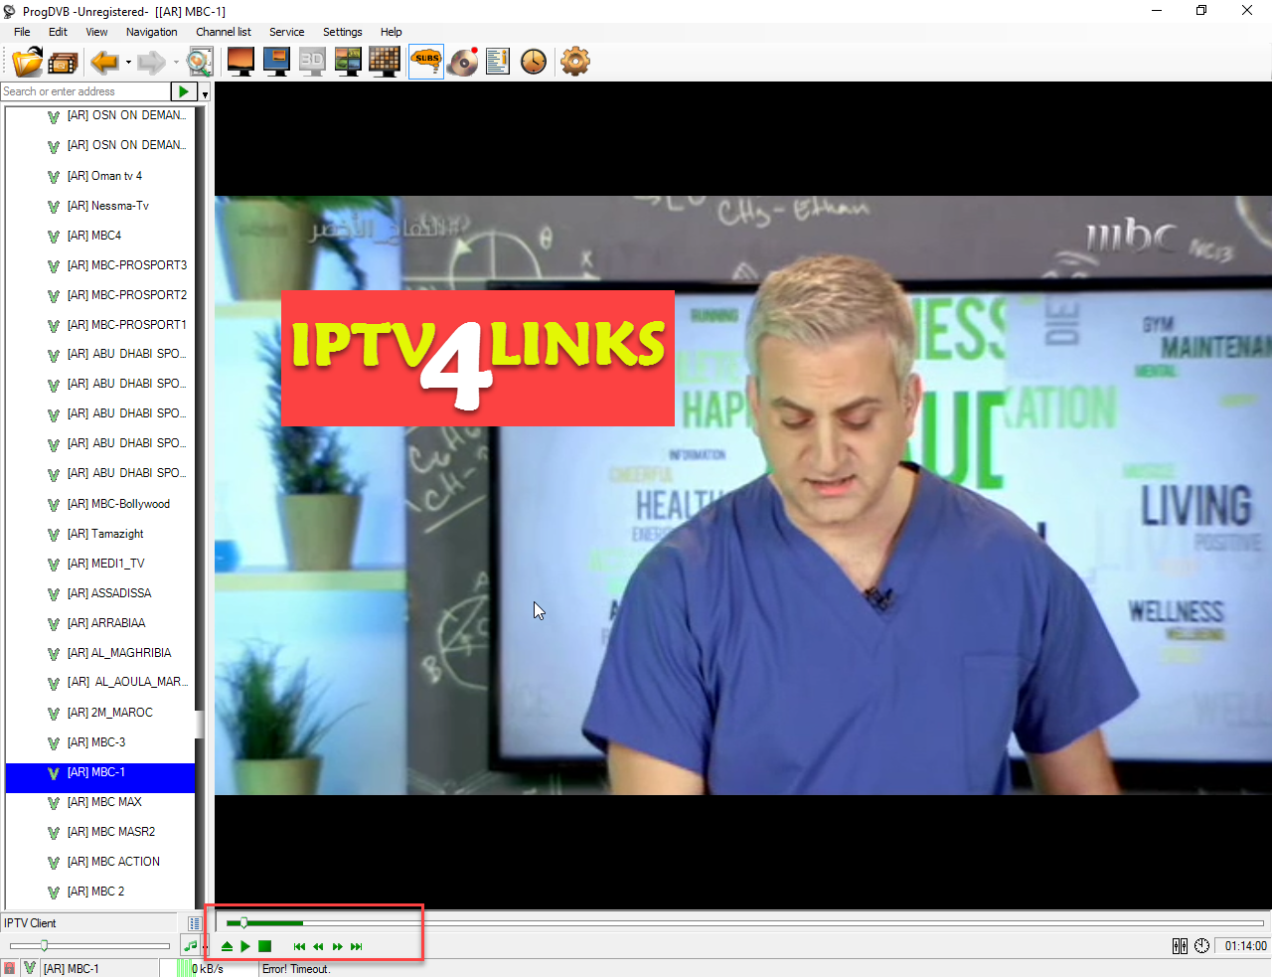The image size is (1272, 978).
Task: Click the green stop button
Action: (x=264, y=946)
